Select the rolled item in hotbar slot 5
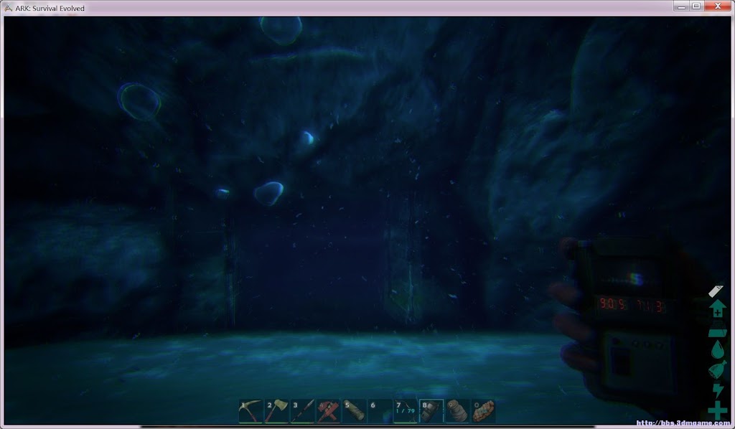The height and width of the screenshot is (429, 735). pos(354,411)
